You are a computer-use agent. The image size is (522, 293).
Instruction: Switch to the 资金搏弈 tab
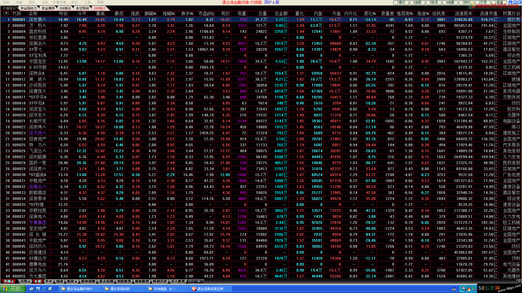tap(48, 8)
